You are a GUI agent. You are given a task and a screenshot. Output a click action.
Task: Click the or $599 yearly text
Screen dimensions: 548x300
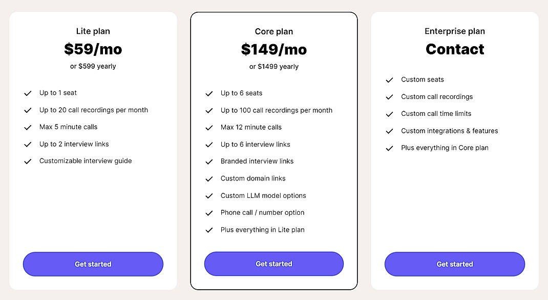click(x=93, y=66)
